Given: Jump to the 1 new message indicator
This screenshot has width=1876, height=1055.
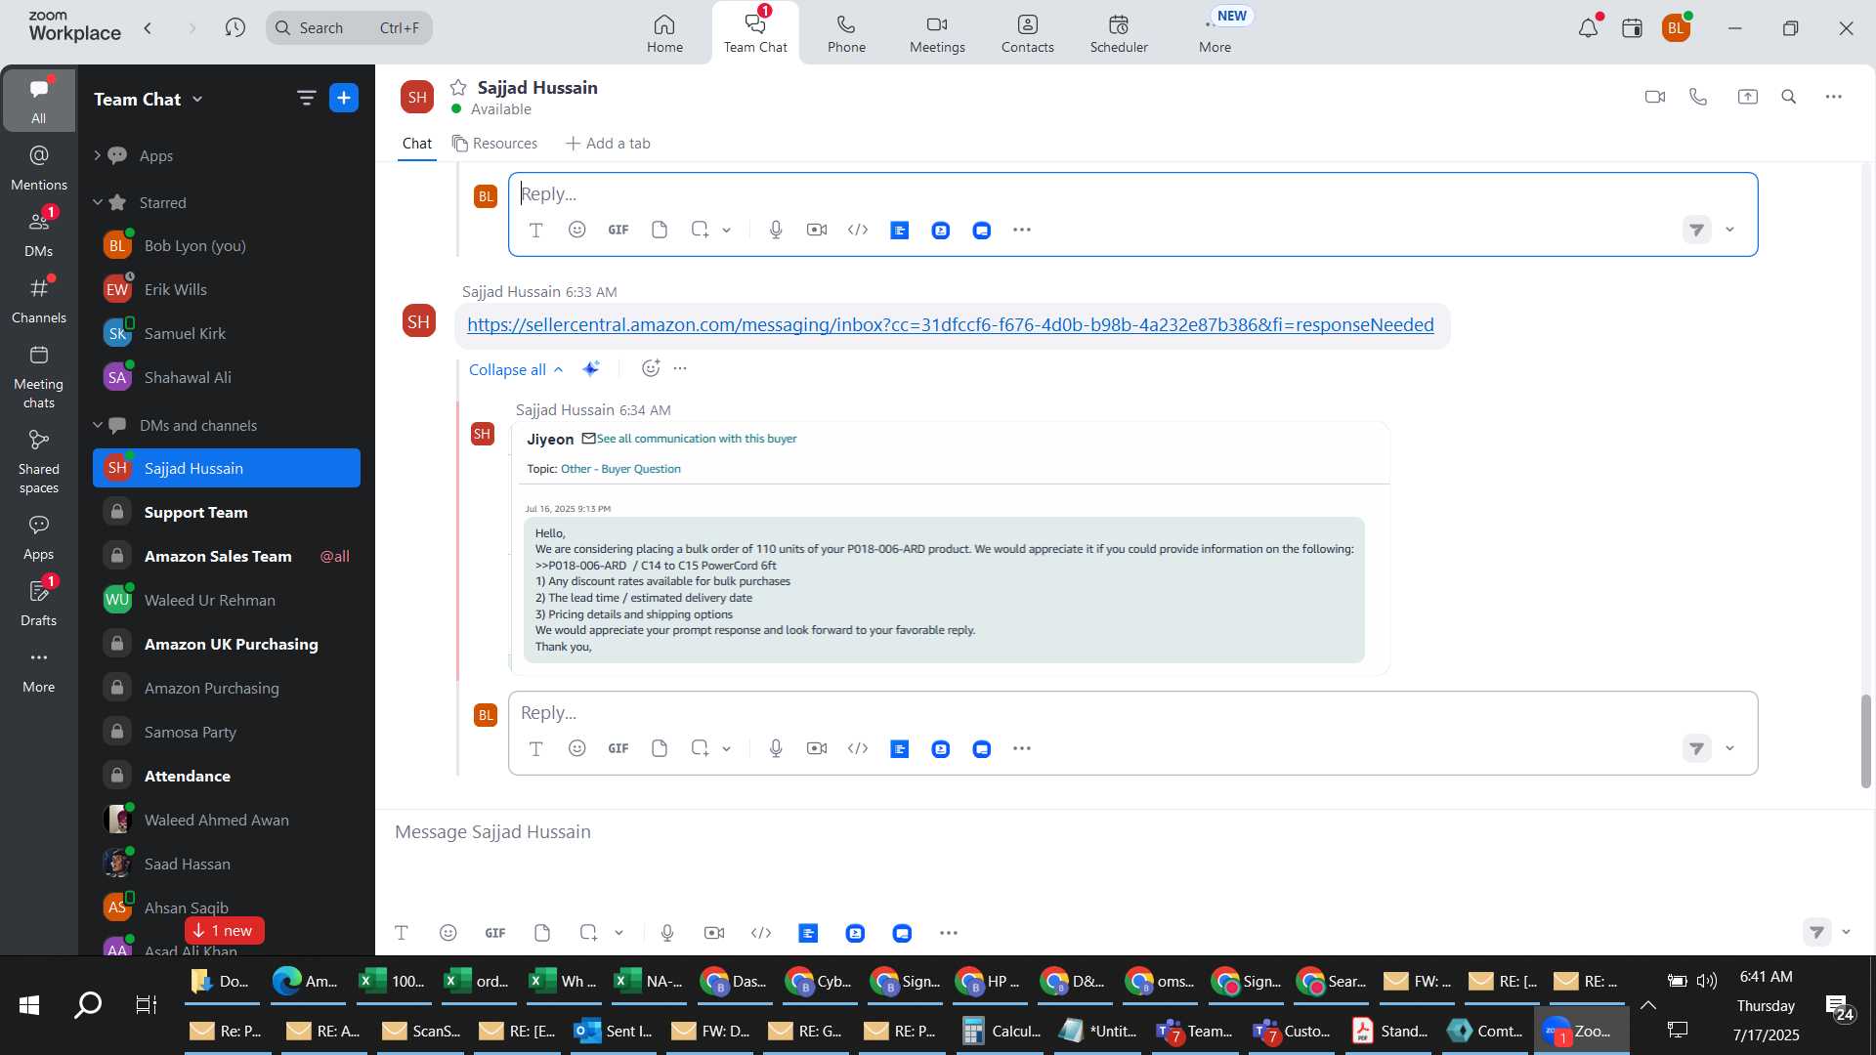Looking at the screenshot, I should pos(225,931).
